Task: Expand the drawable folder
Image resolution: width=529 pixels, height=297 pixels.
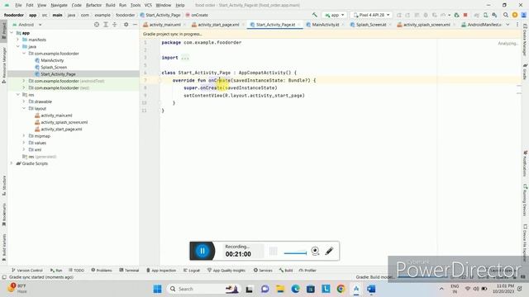Action: 24,101
